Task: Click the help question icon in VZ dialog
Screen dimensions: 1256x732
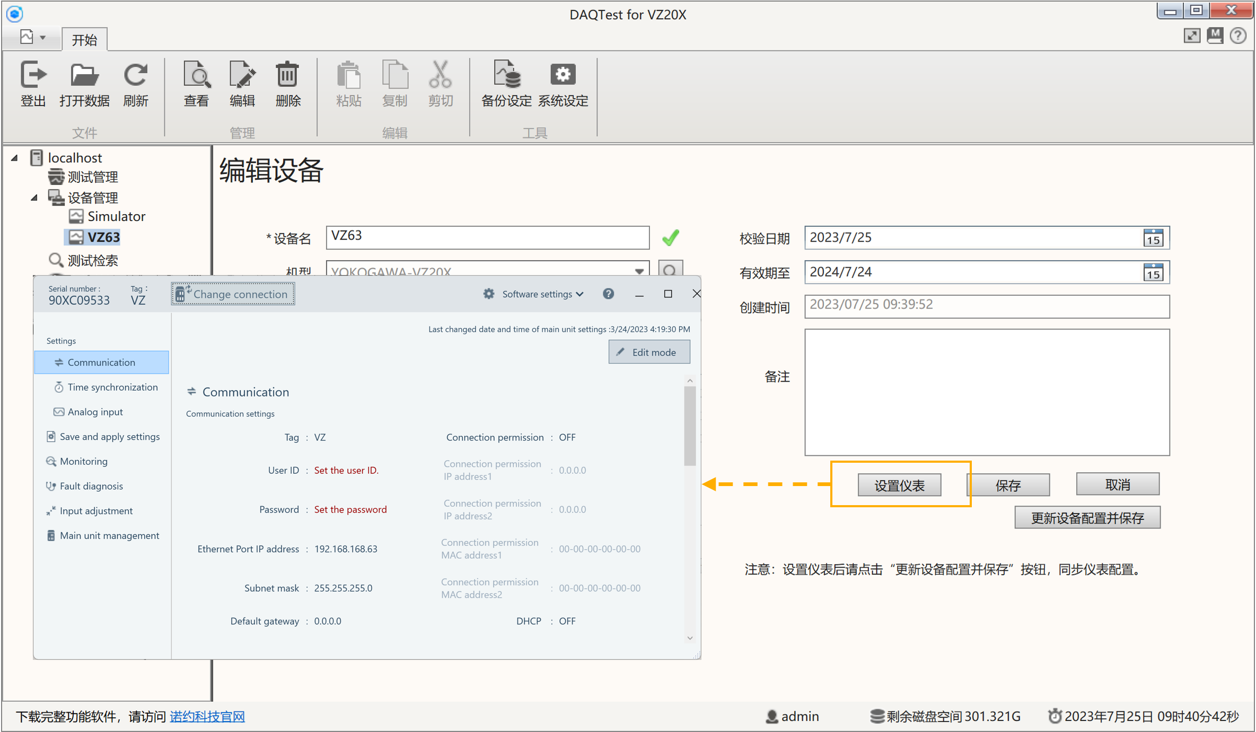Action: click(608, 294)
